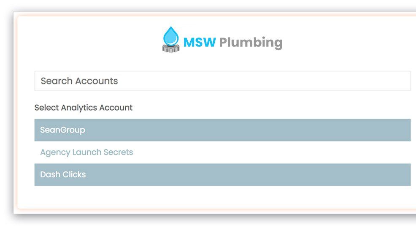This screenshot has height=228, width=416.
Task: Click the blue MSW logo text
Action: (x=200, y=42)
